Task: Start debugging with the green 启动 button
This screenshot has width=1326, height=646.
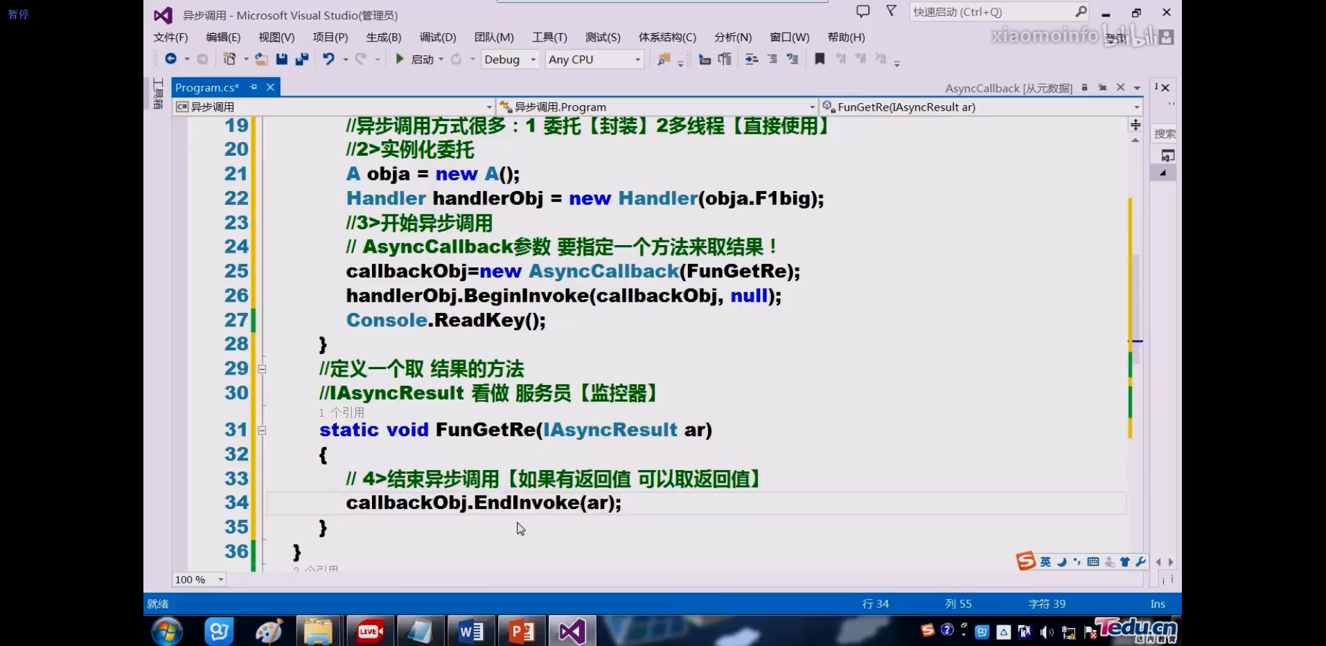Action: 415,60
